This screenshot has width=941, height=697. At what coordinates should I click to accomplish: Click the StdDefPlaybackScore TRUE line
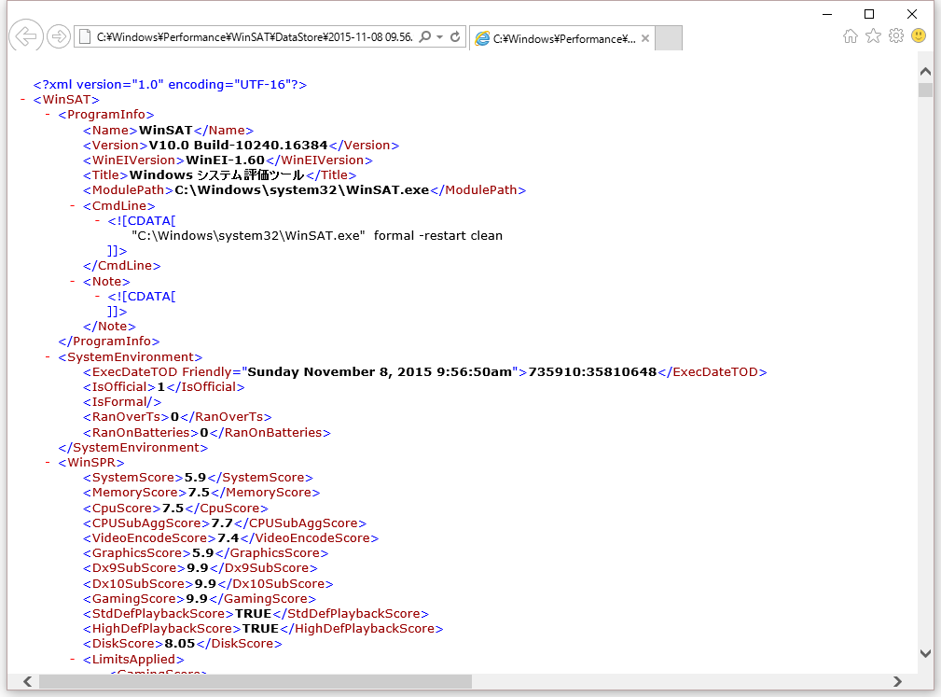click(x=256, y=614)
